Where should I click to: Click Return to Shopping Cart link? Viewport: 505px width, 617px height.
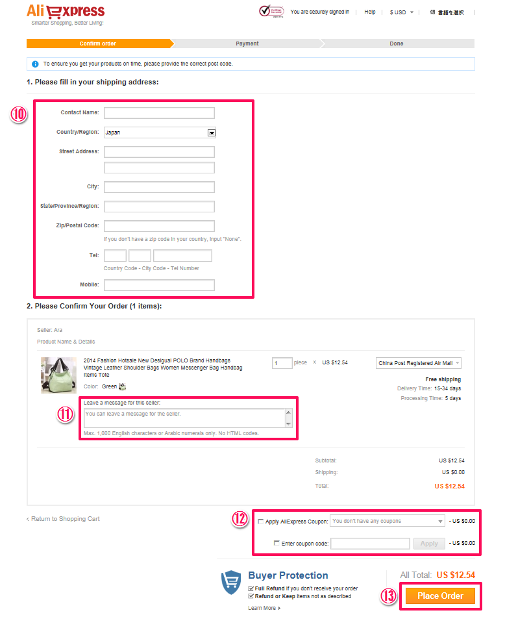[x=63, y=519]
